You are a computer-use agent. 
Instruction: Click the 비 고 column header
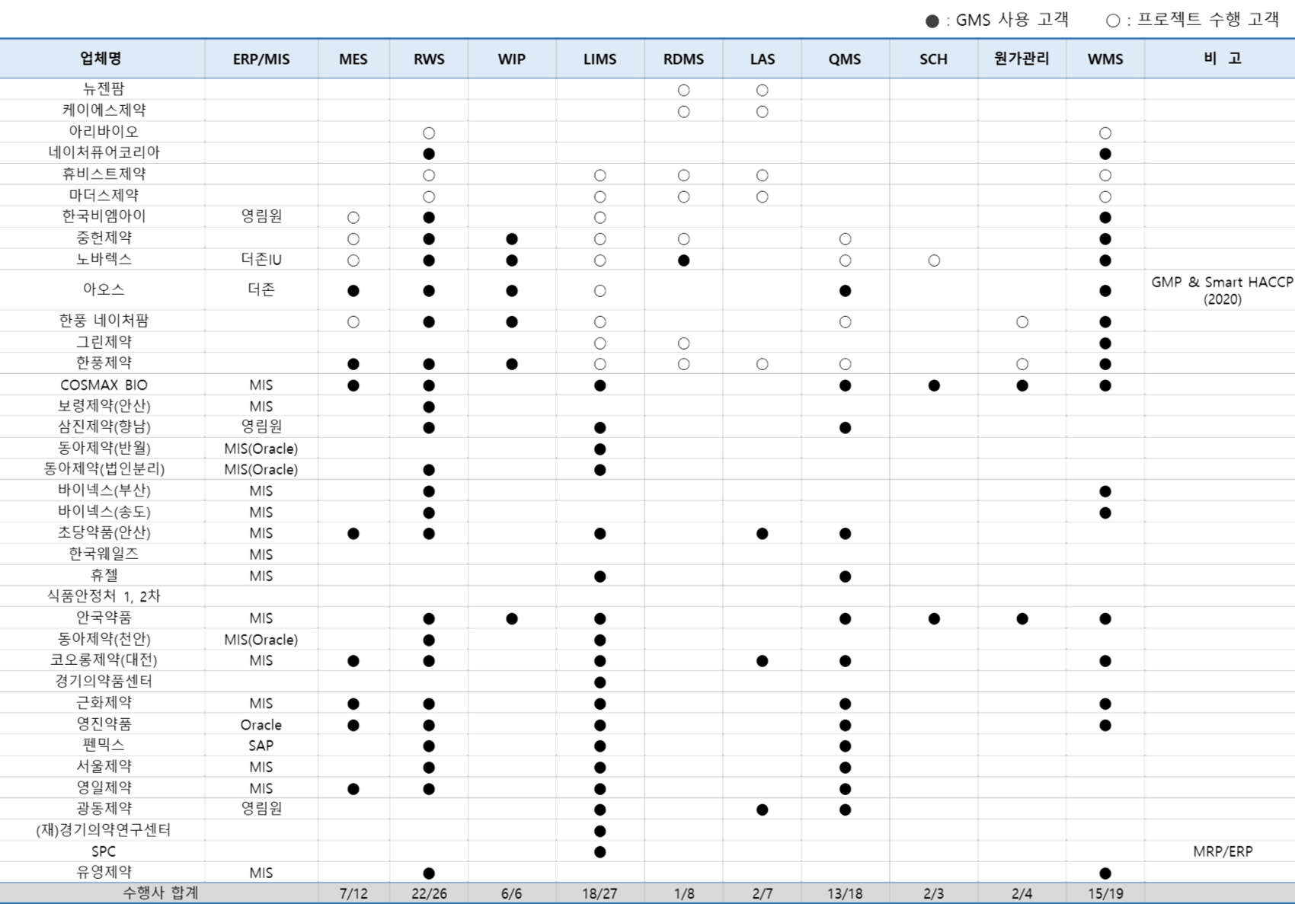point(1222,59)
